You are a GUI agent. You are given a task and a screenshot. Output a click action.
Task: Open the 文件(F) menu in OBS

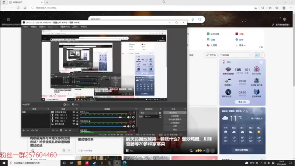(x=25, y=27)
